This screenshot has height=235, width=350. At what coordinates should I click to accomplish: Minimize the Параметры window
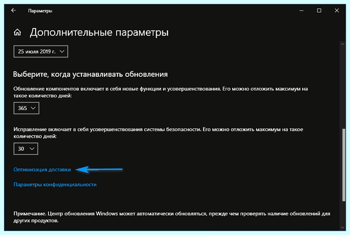coord(302,10)
